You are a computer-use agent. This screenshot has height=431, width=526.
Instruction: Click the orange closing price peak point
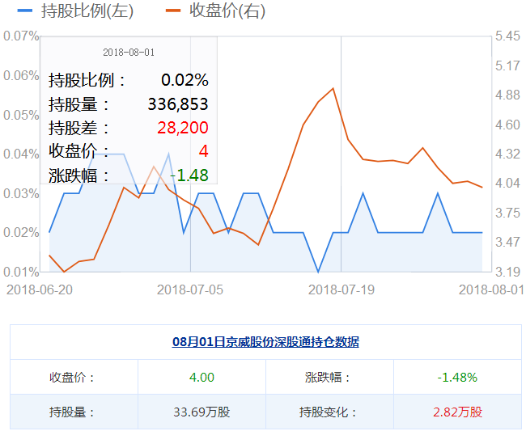coord(333,88)
